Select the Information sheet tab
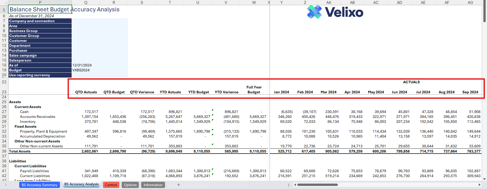The width and height of the screenshot is (487, 189). pyautogui.click(x=153, y=185)
